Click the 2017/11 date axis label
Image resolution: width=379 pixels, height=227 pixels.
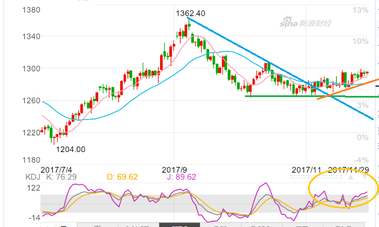[306, 170]
